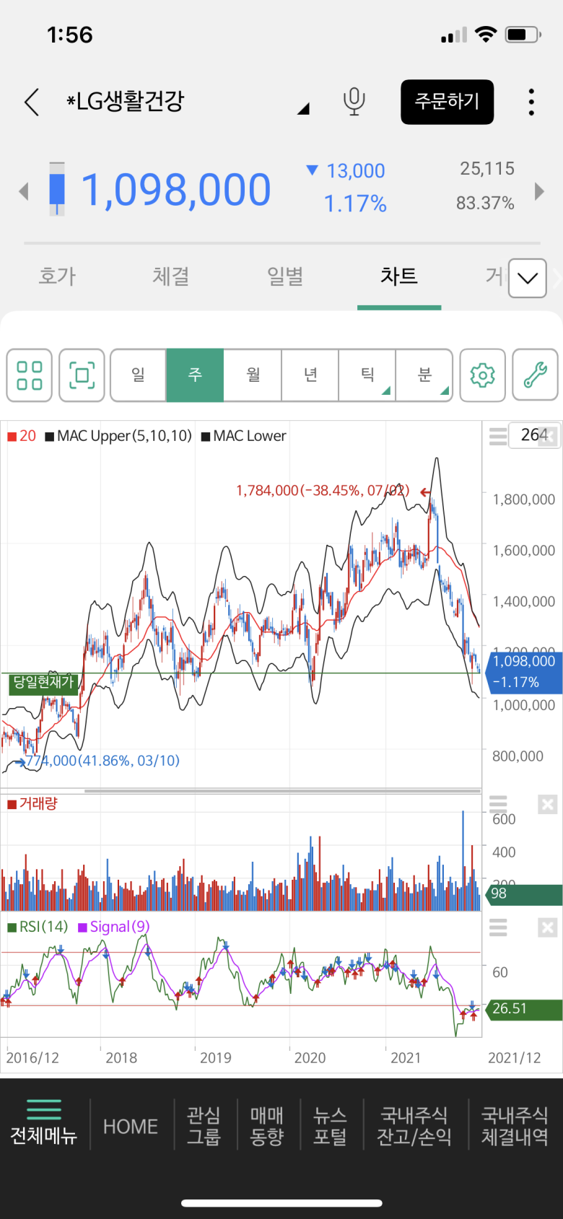563x1219 pixels.
Task: Switch to the 일별 tab
Action: coord(285,276)
